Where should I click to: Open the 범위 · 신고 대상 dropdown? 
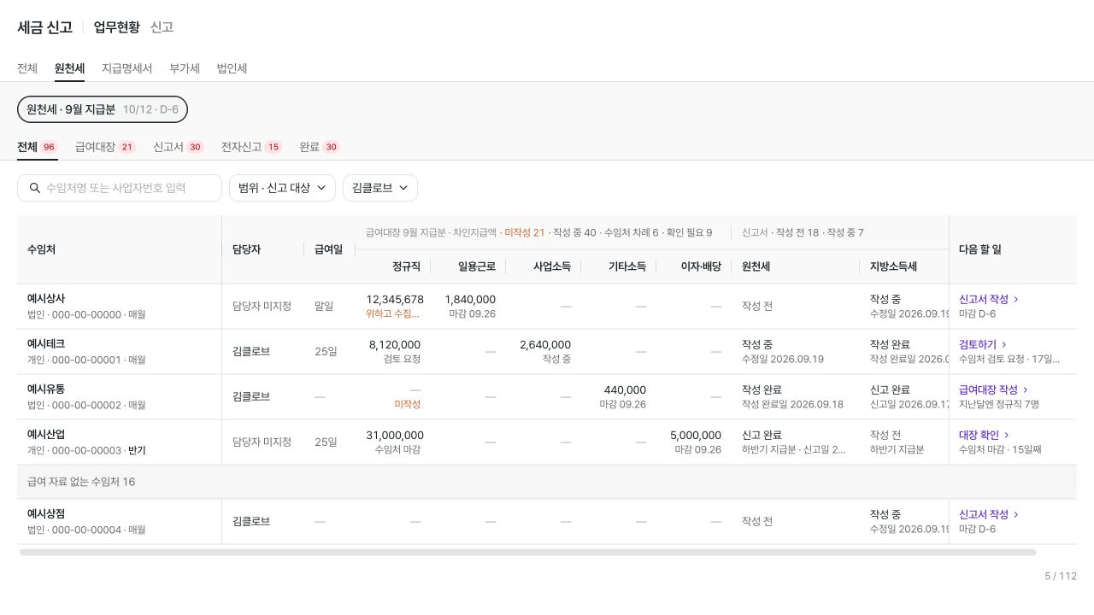[x=282, y=188]
